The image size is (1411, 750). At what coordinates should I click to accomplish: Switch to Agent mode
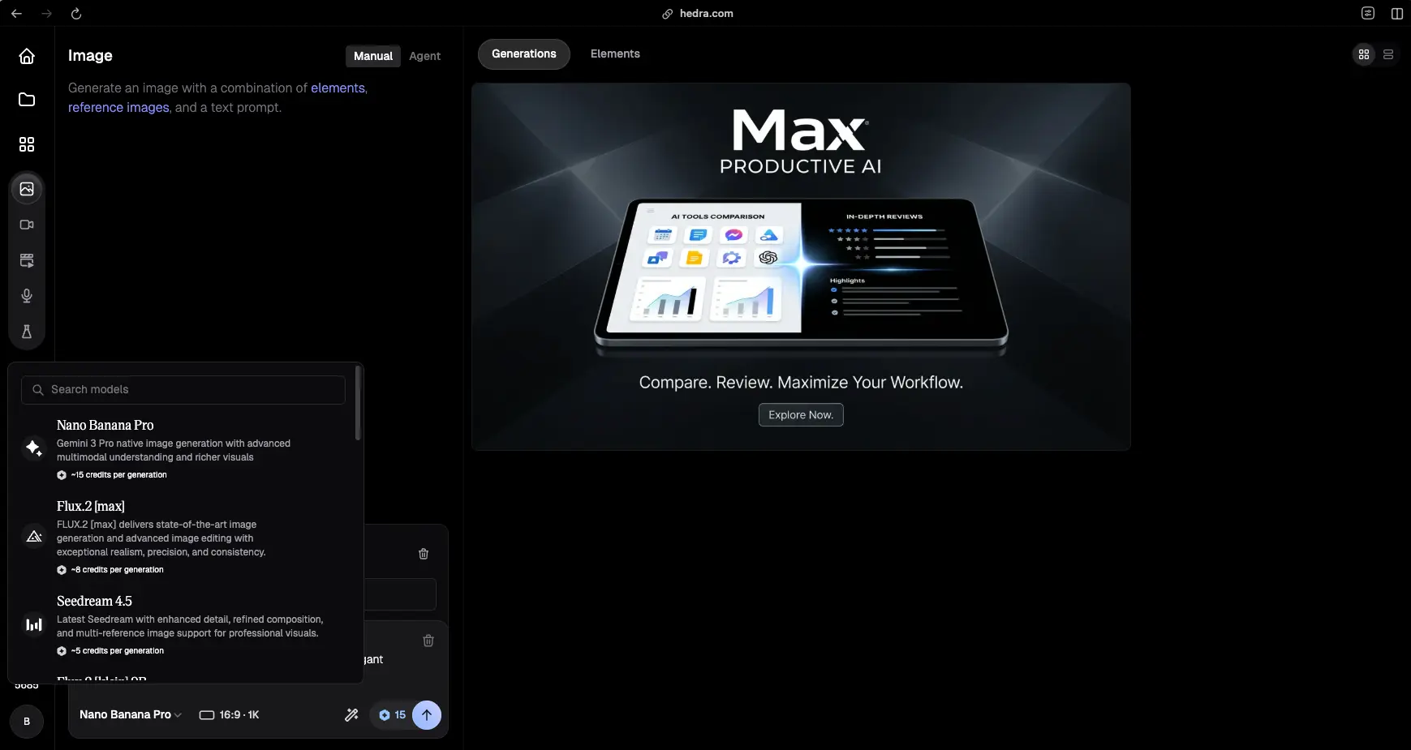tap(424, 56)
